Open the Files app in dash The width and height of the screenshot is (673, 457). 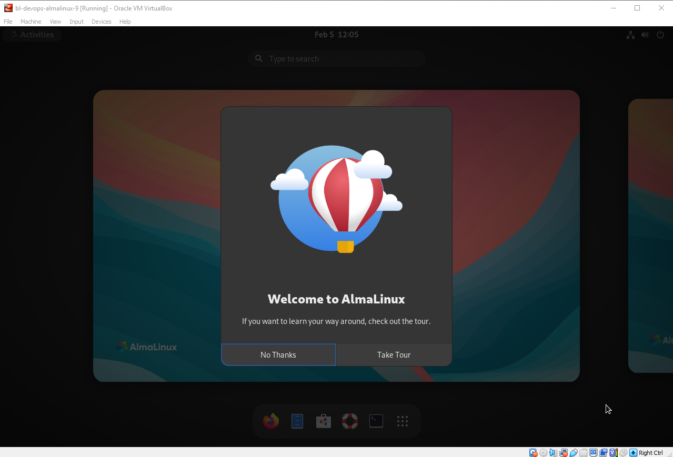pos(297,421)
